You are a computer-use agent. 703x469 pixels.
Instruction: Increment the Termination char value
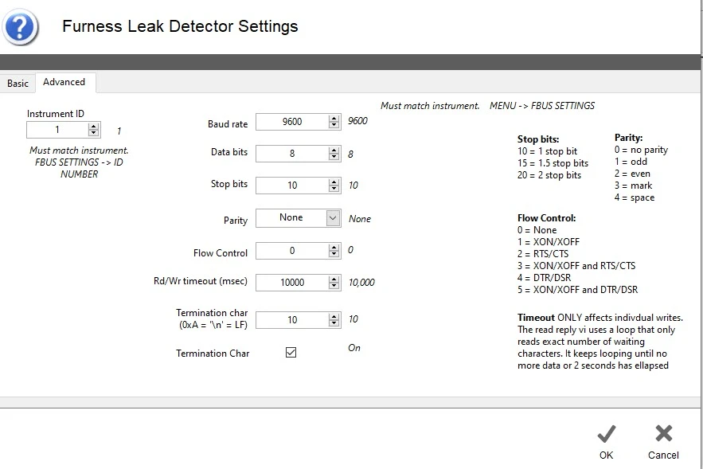click(x=334, y=315)
